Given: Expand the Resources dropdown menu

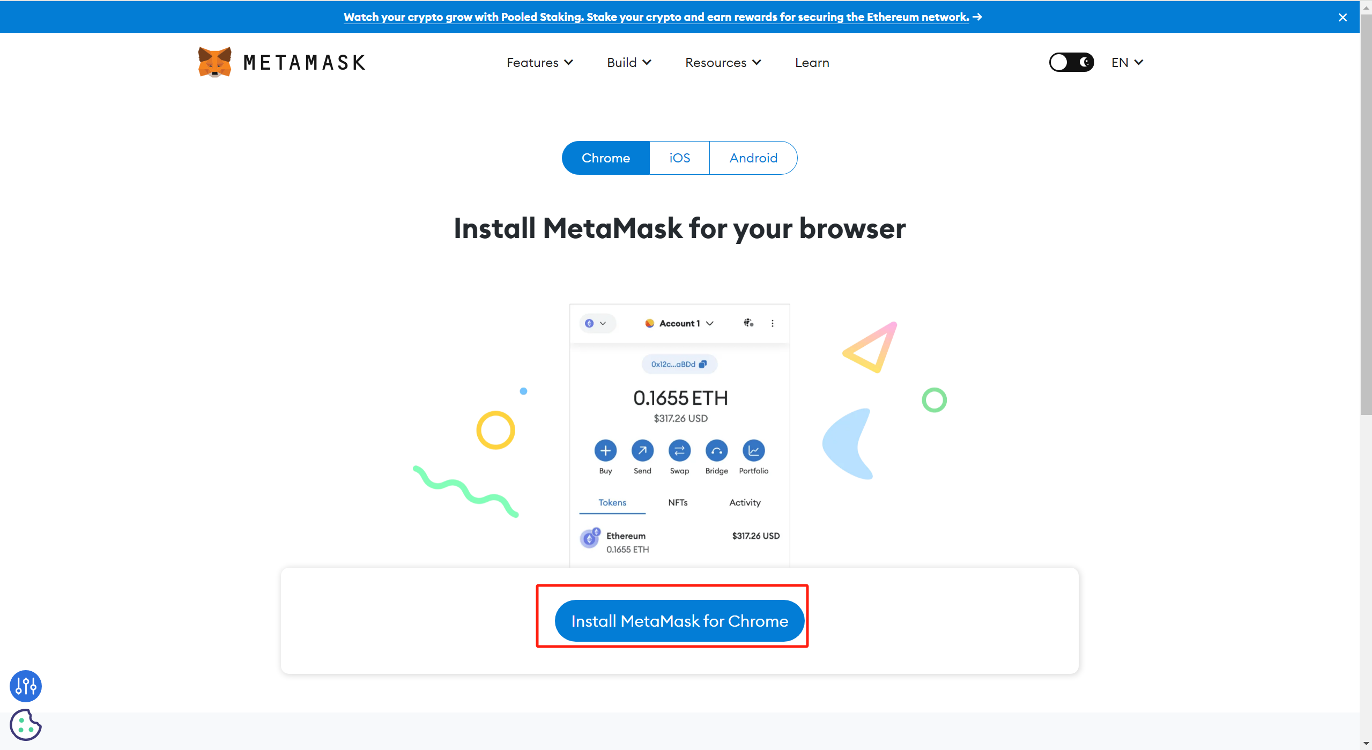Looking at the screenshot, I should 723,63.
